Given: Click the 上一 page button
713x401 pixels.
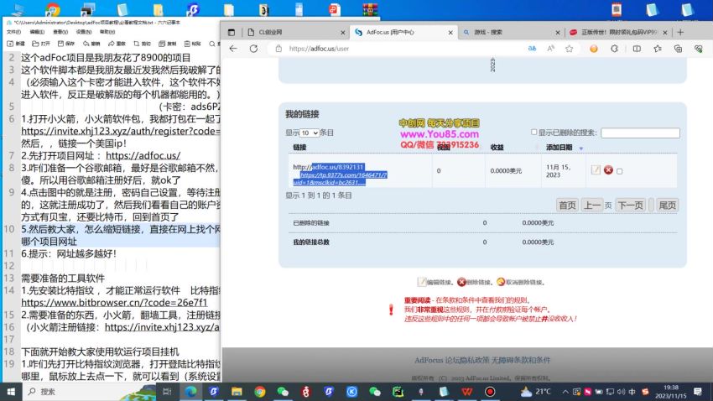Looking at the screenshot, I should click(x=592, y=206).
